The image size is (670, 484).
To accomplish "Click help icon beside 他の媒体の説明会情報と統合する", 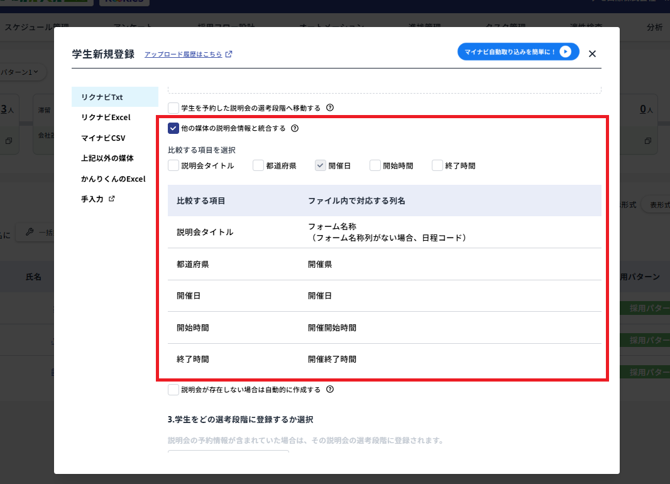I will [295, 128].
